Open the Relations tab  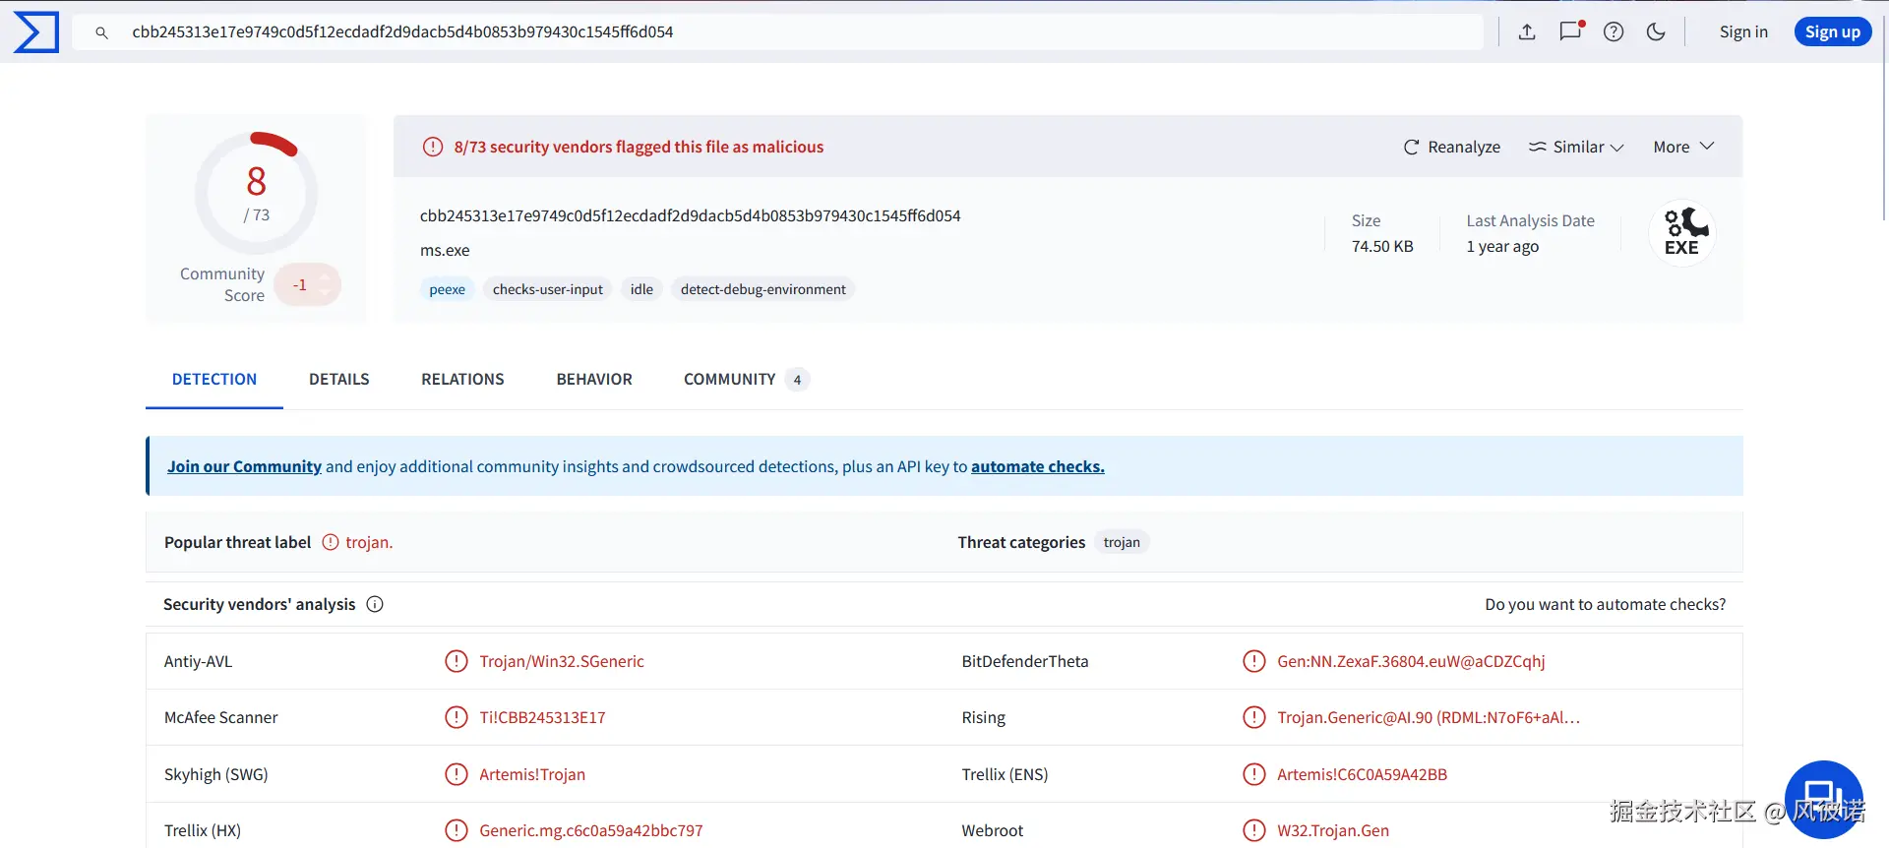(462, 379)
